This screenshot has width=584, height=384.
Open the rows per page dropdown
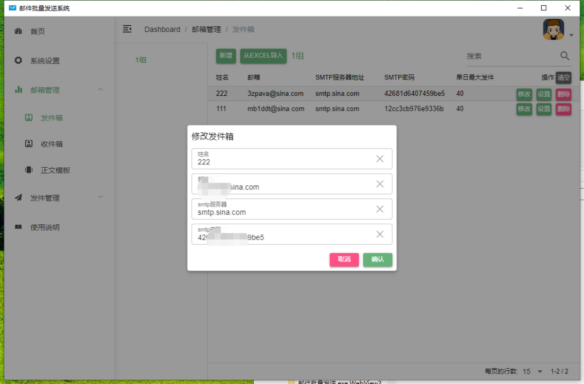(x=540, y=371)
